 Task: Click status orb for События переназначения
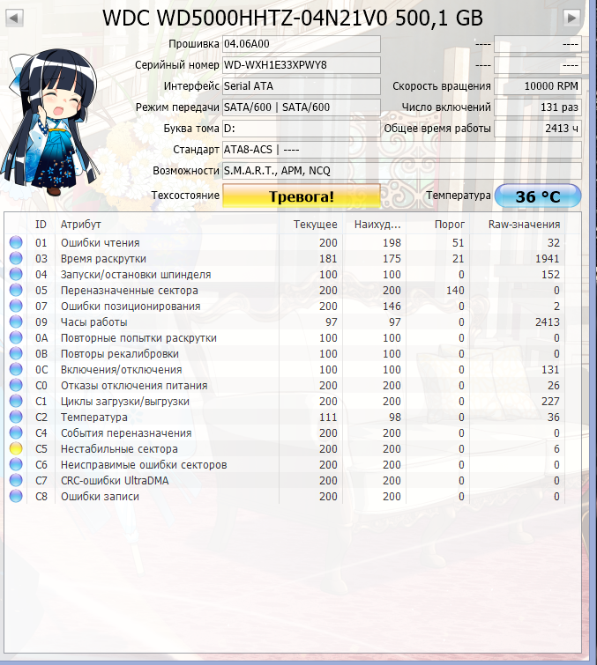click(x=16, y=432)
